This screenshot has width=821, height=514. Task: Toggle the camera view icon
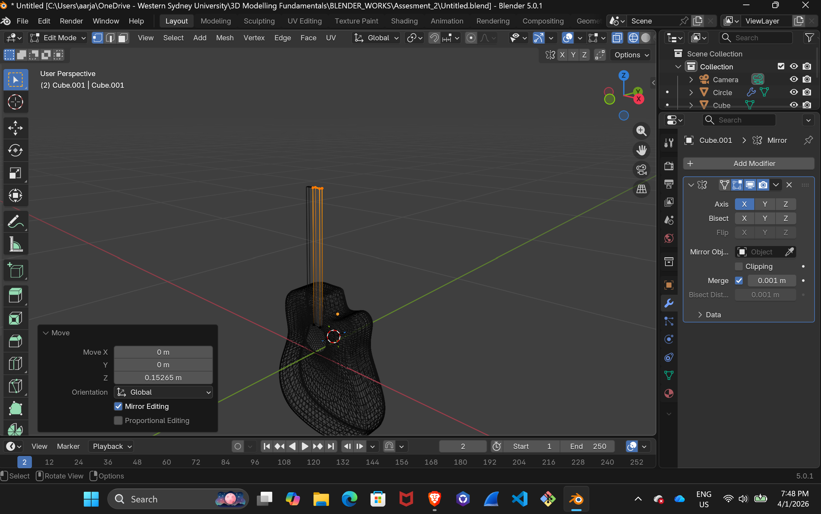click(x=641, y=170)
